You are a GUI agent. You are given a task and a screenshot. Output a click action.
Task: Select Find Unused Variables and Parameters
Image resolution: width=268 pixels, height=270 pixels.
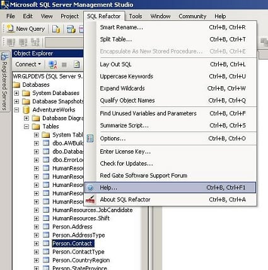pos(170,113)
